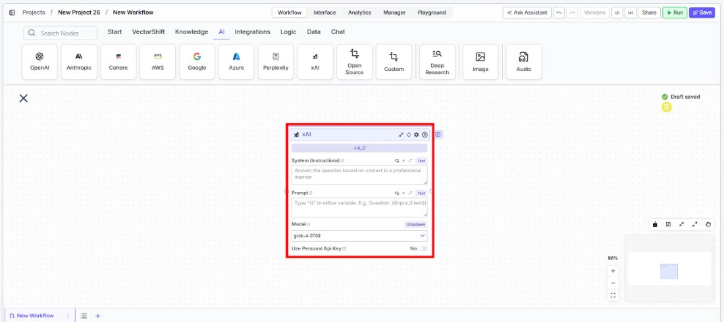724x322 pixels.
Task: Click the side panel icon beside xAI node
Action: [438, 135]
